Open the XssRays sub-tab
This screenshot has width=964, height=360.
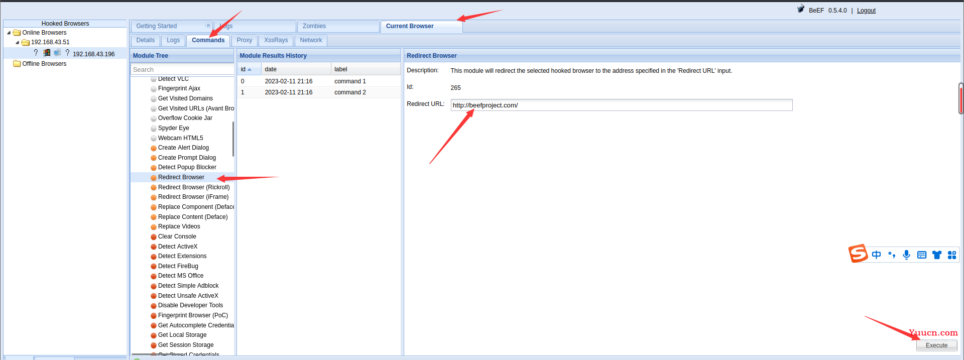[x=276, y=40]
